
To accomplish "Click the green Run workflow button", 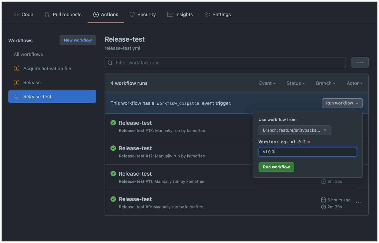I will tap(276, 167).
